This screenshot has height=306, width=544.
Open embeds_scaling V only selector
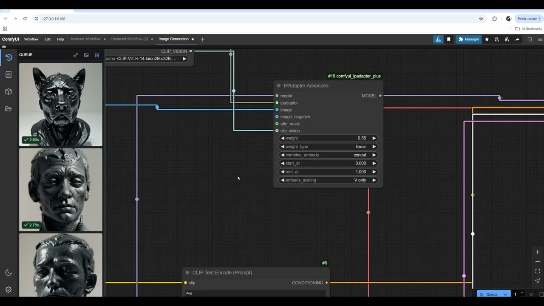[328, 180]
